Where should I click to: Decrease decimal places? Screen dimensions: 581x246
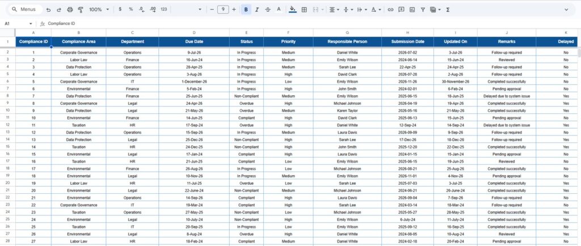click(x=141, y=10)
